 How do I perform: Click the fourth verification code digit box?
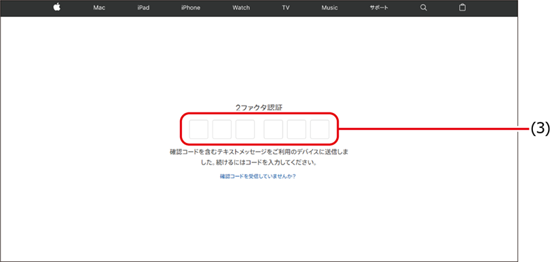[273, 129]
